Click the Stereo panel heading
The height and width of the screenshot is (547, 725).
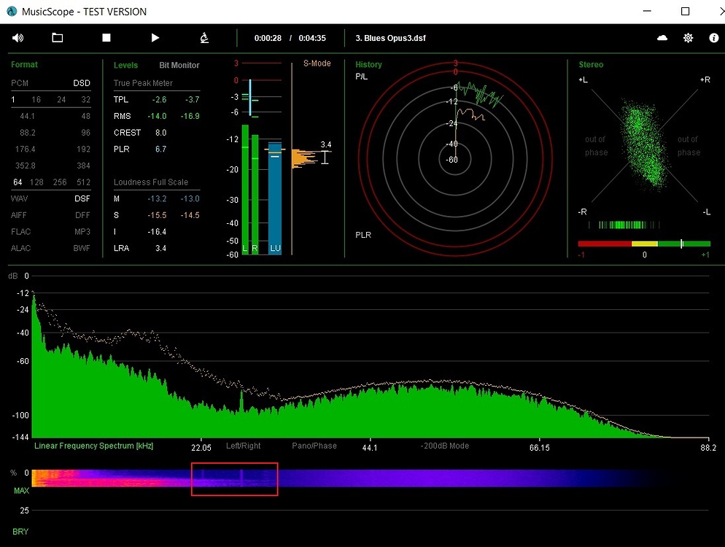[591, 64]
